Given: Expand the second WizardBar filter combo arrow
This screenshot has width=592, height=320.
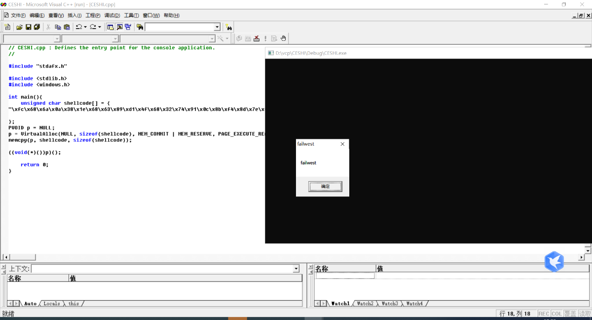Looking at the screenshot, I should pyautogui.click(x=115, y=38).
